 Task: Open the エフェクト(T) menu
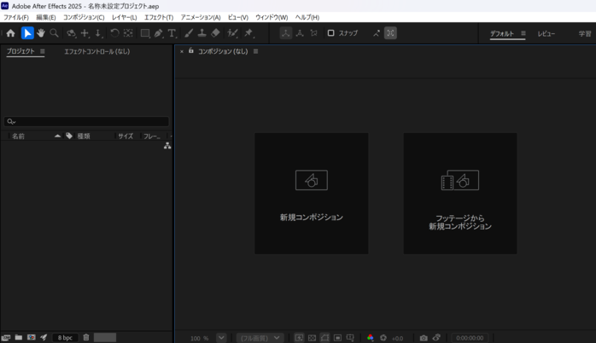tap(159, 17)
